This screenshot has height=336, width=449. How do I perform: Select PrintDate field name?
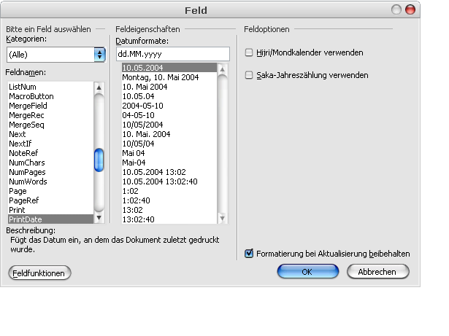tap(50, 219)
